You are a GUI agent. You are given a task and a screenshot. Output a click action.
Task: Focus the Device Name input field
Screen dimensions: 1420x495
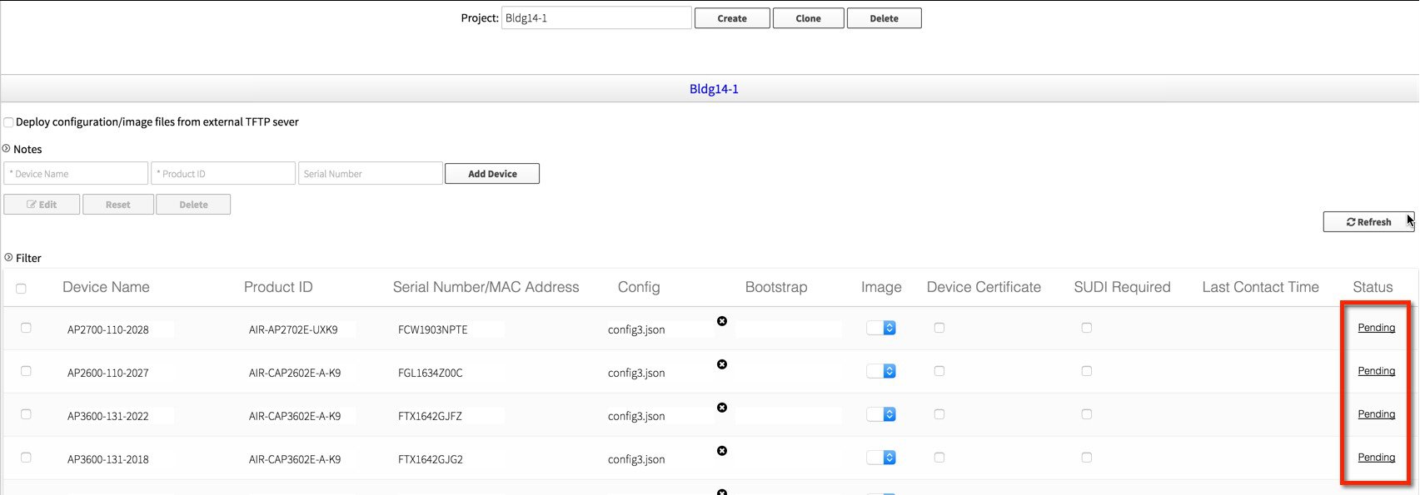(x=76, y=173)
